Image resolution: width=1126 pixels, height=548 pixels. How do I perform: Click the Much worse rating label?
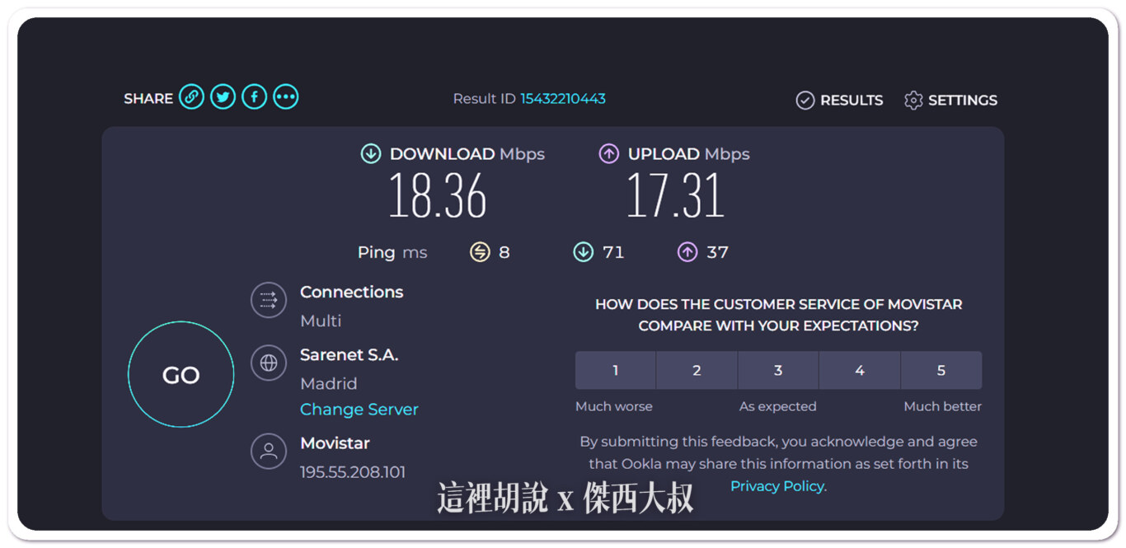[614, 406]
